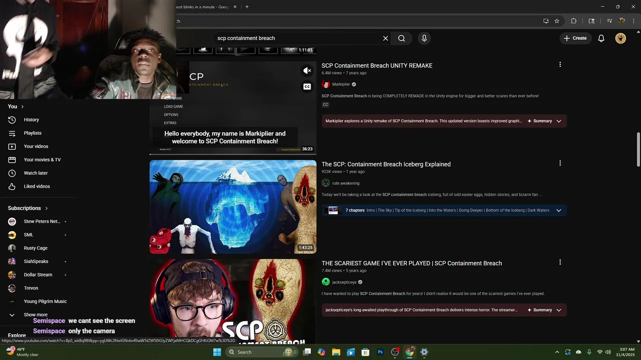Show hidden system tray icons
The image size is (641, 360).
tap(557, 352)
